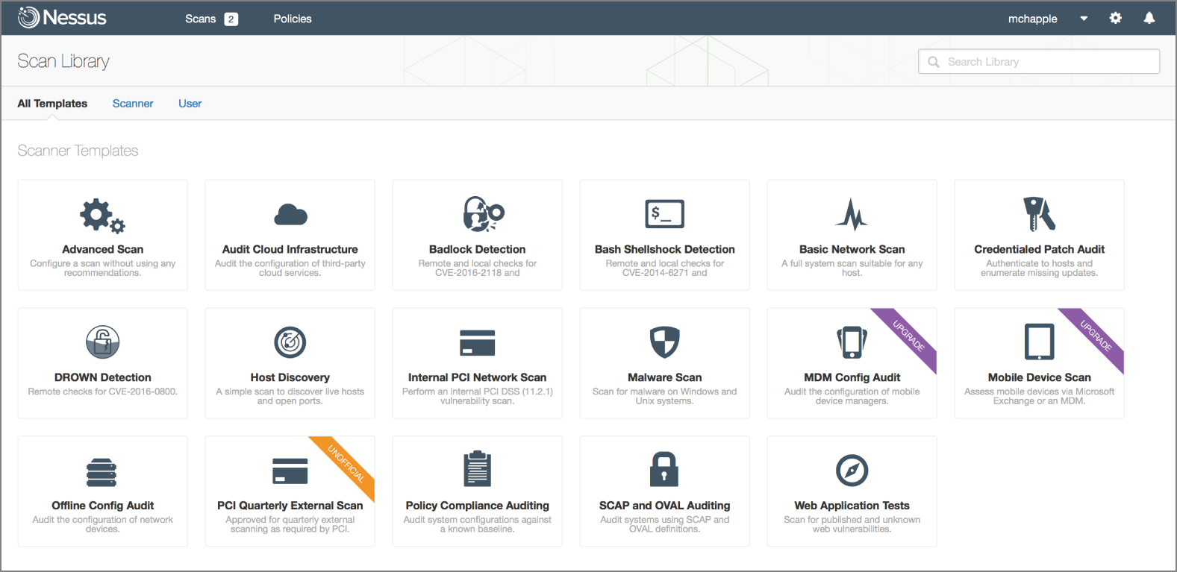Click SCAP and OVAL Auditing title
Screen dimensions: 1177x572
click(664, 506)
